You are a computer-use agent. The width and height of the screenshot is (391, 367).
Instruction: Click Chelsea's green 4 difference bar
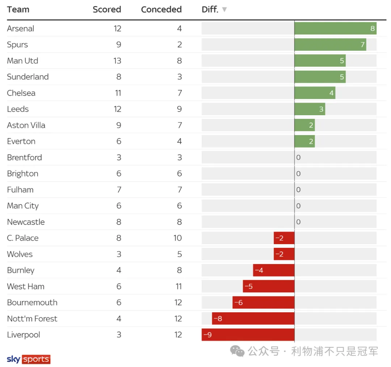pos(315,93)
